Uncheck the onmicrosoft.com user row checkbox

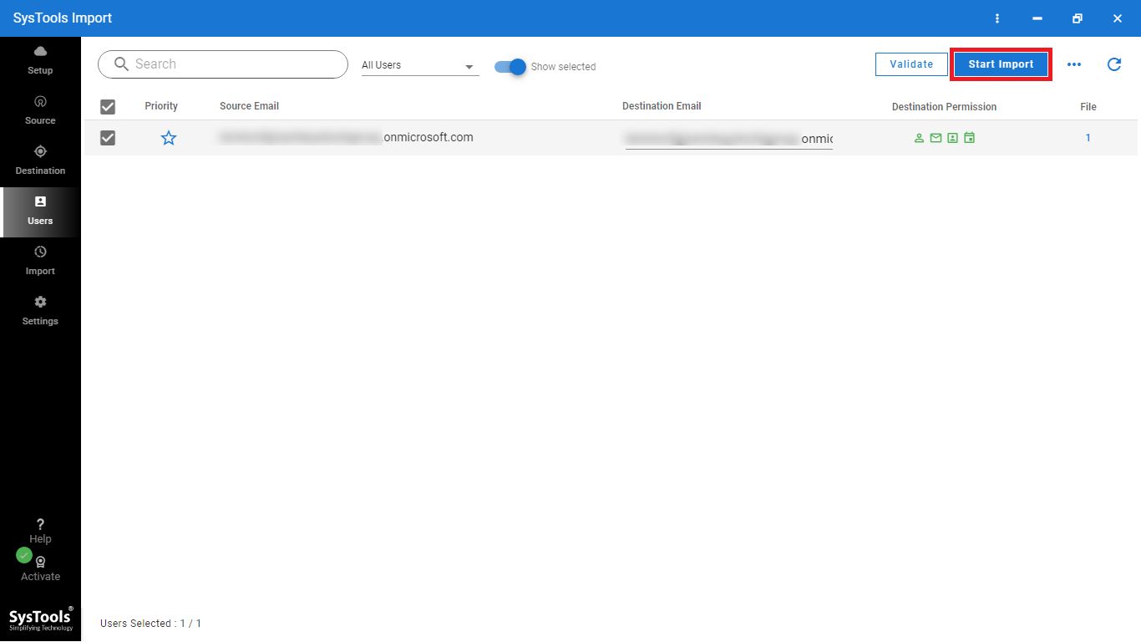(108, 138)
